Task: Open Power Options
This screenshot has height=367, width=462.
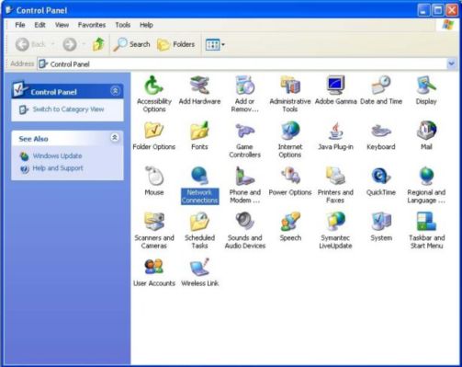Action: (290, 181)
